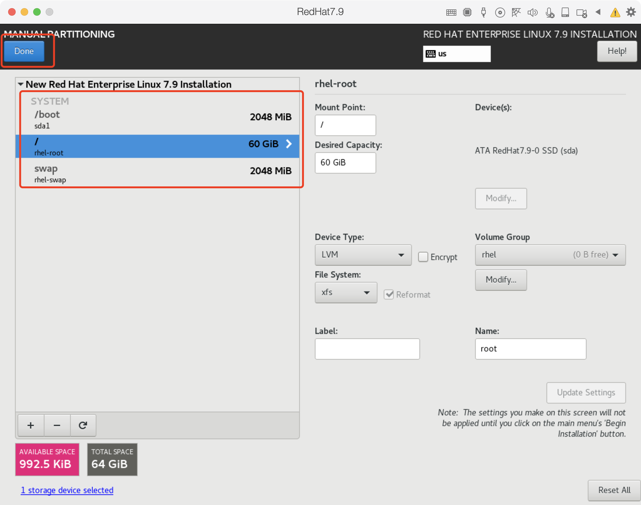Click the yellow warning triangle icon
The height and width of the screenshot is (505, 641).
[615, 13]
